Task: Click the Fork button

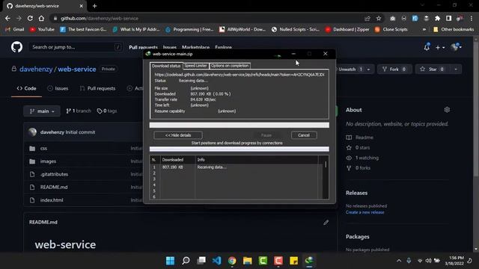Action: [394, 69]
